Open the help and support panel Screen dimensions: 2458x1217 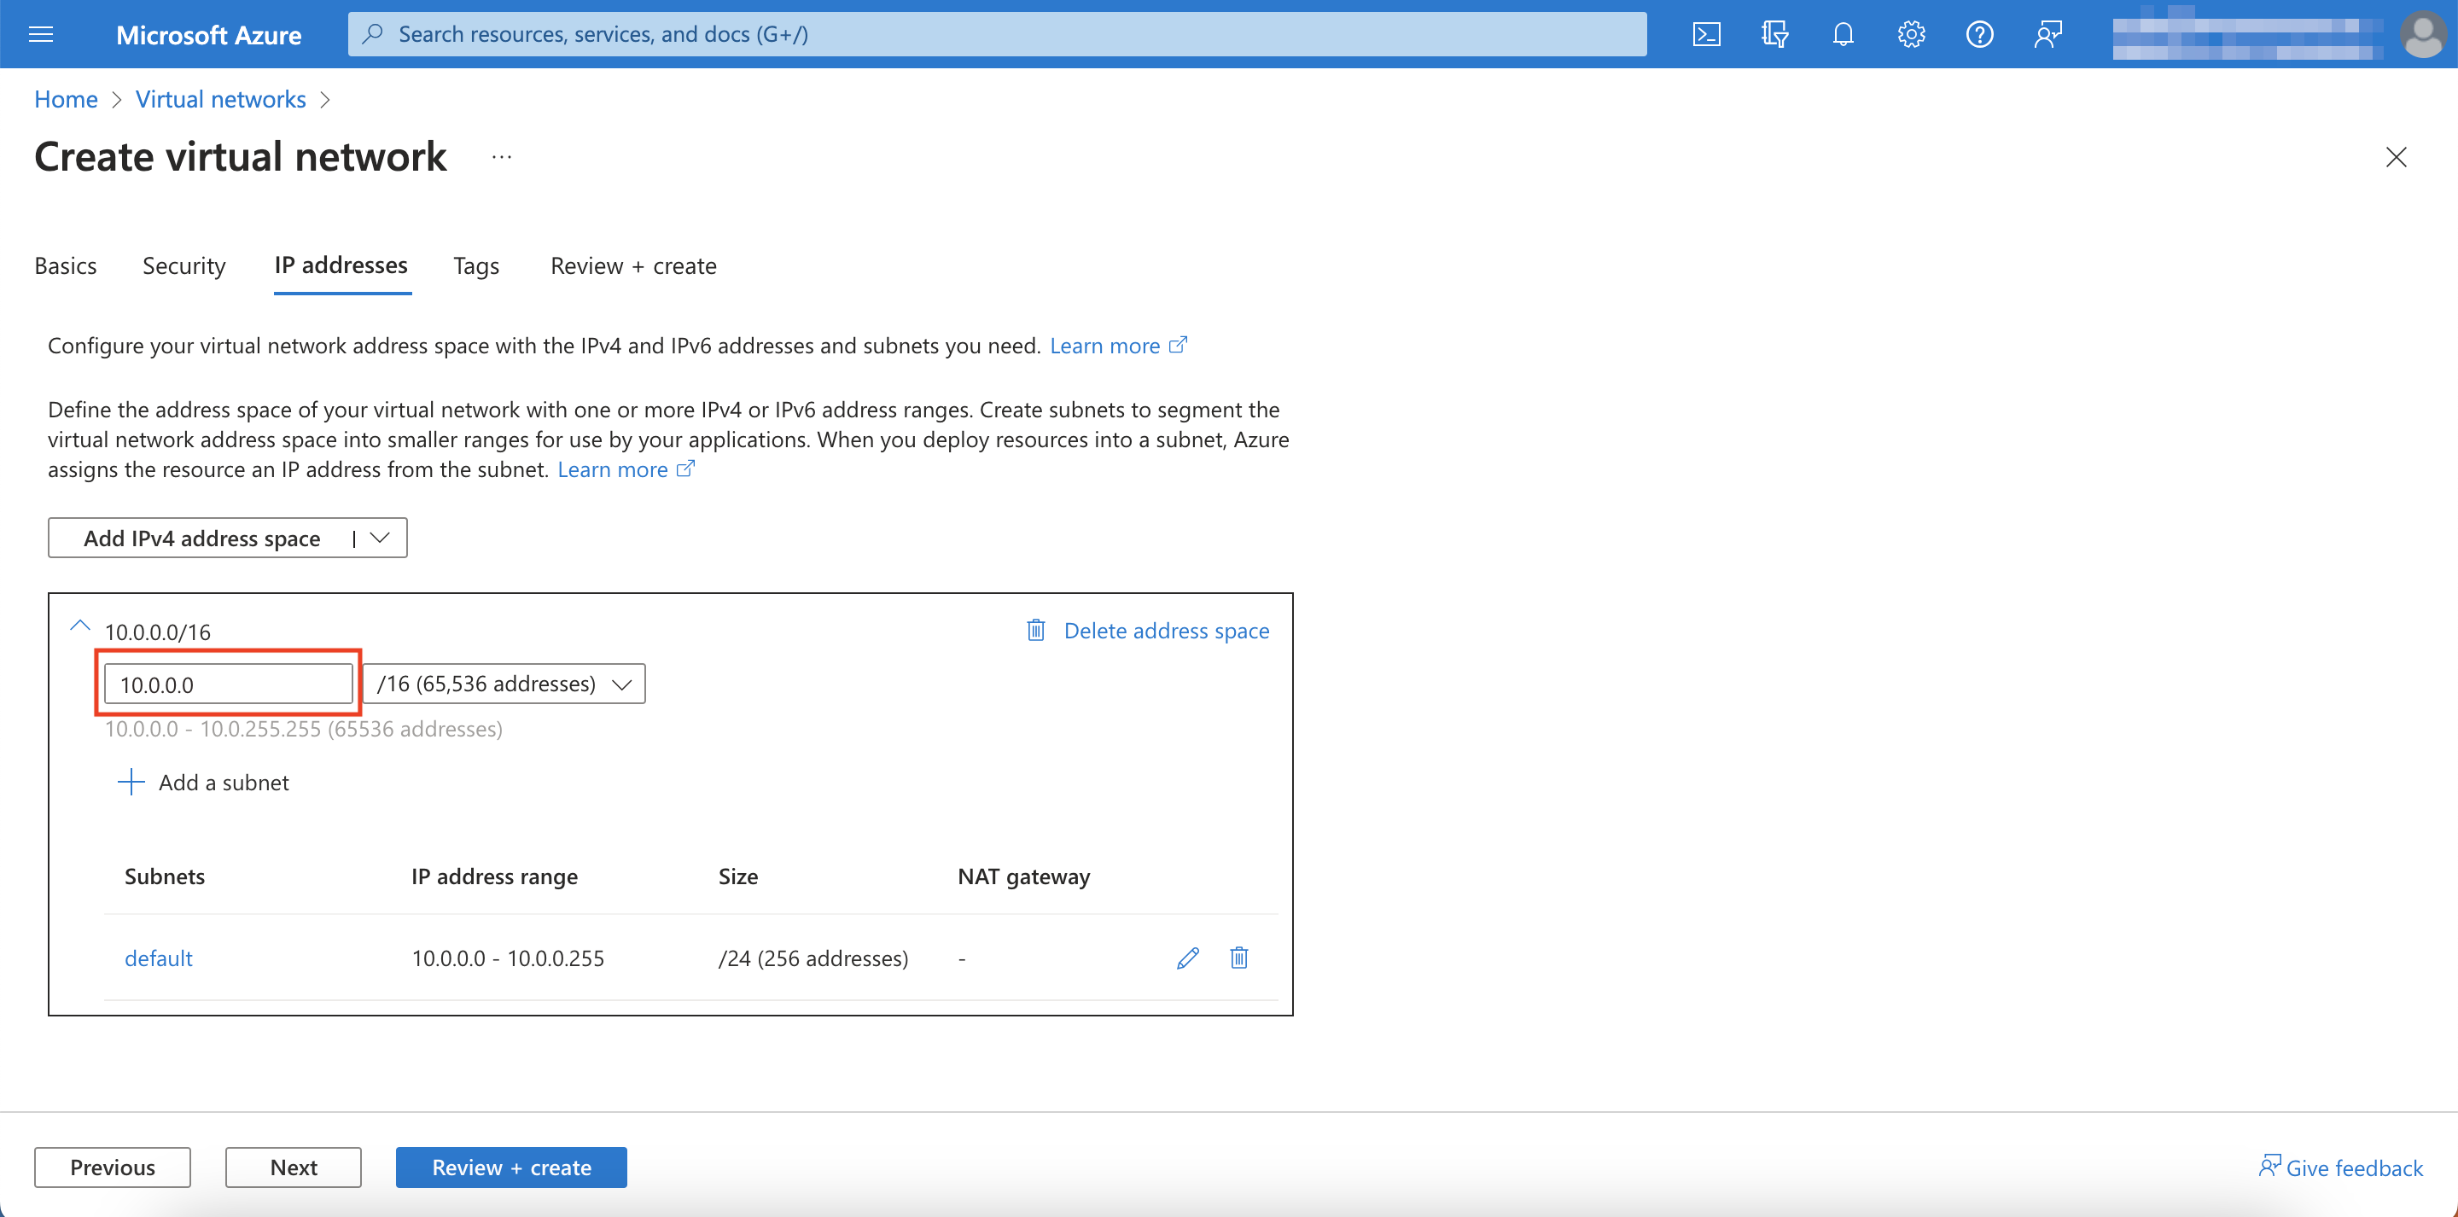[x=1979, y=33]
